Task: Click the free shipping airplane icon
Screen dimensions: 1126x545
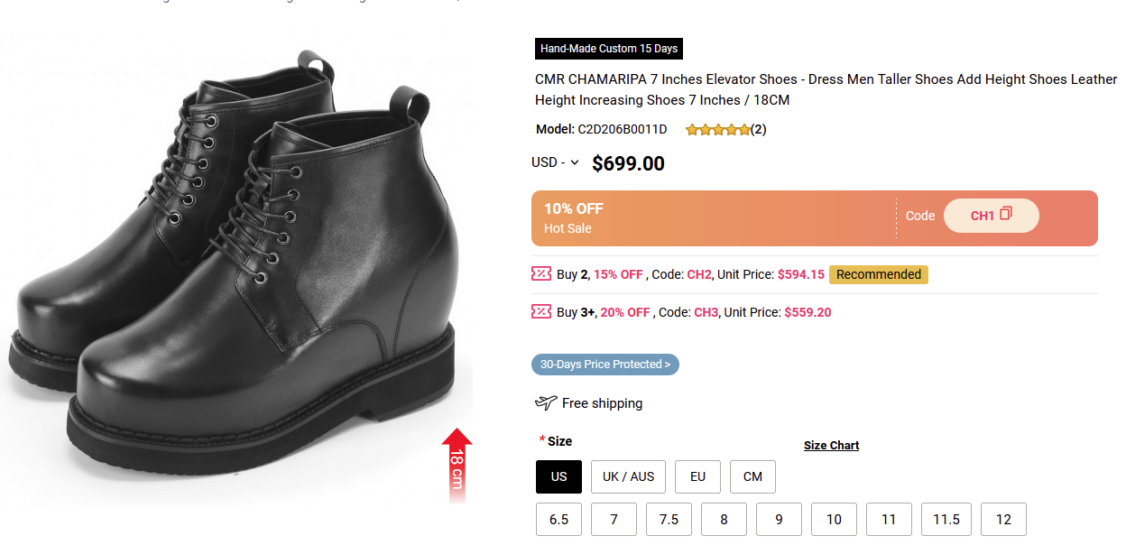Action: click(546, 403)
